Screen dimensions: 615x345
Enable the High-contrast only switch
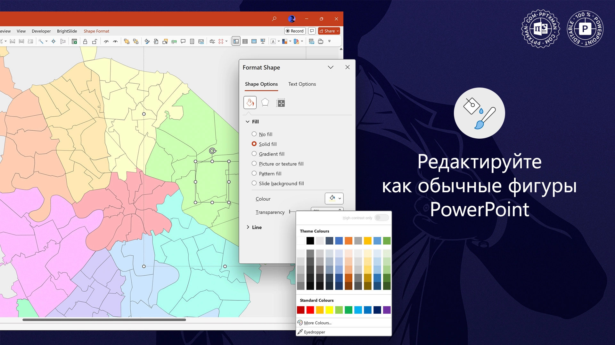pos(381,218)
